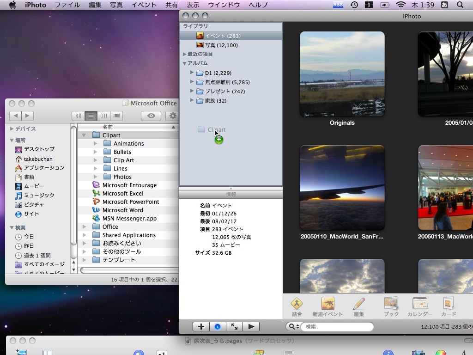Click the Quick Look eye button in Finder
Screen dimensions: 473x355
tap(151, 116)
